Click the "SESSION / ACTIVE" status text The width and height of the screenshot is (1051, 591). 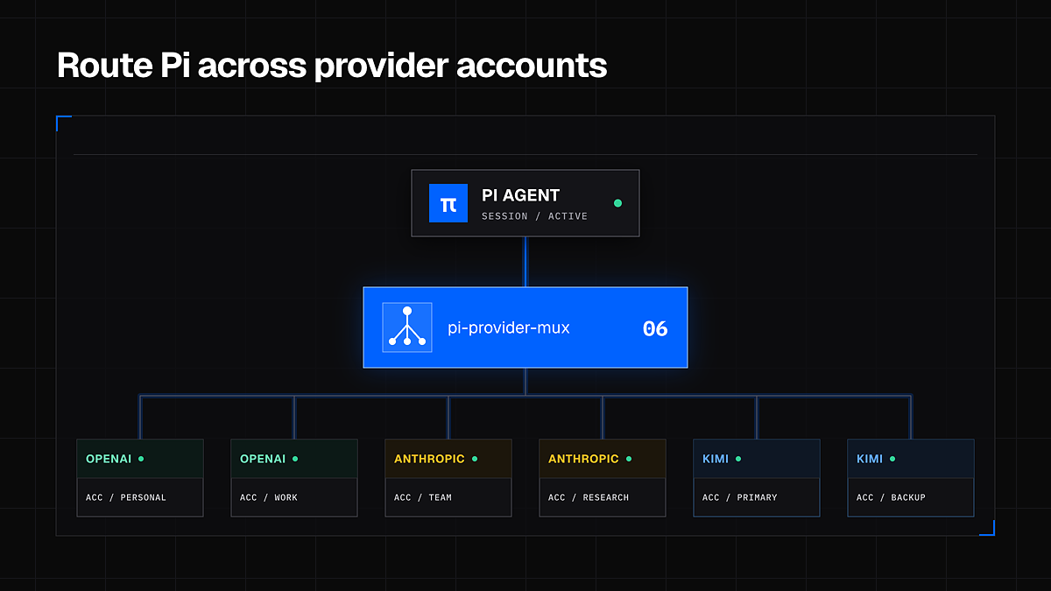pyautogui.click(x=534, y=216)
